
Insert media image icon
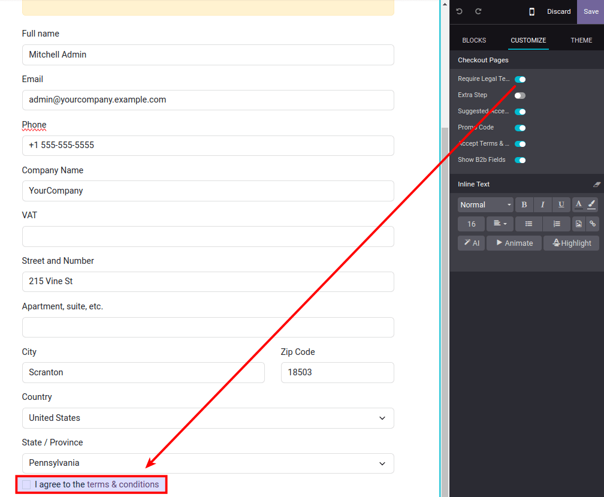tap(579, 224)
